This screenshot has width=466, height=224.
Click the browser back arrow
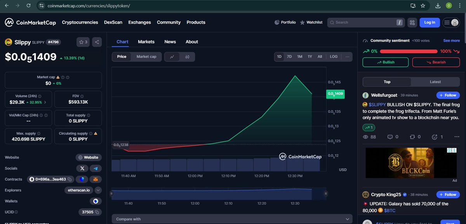[7, 6]
